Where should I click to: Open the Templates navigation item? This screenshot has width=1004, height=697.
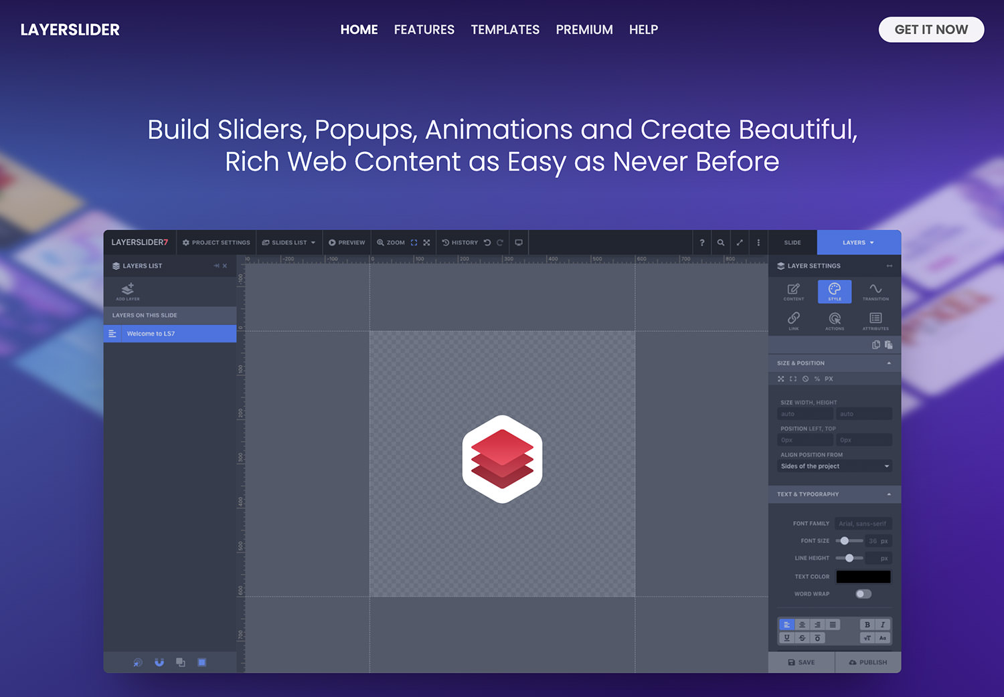(505, 29)
